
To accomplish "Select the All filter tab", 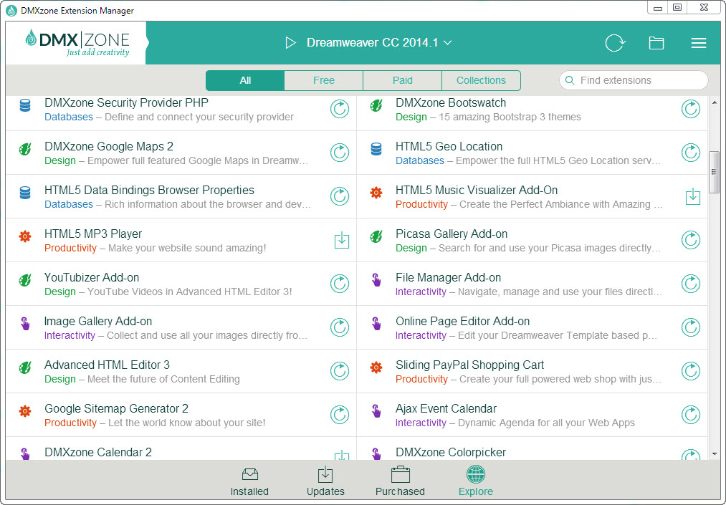I will (x=245, y=80).
